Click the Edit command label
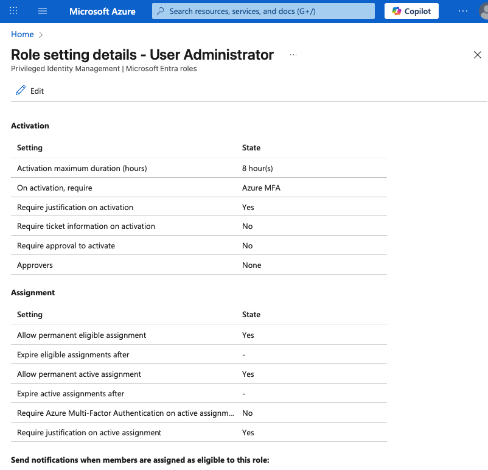The image size is (488, 470). coord(37,91)
